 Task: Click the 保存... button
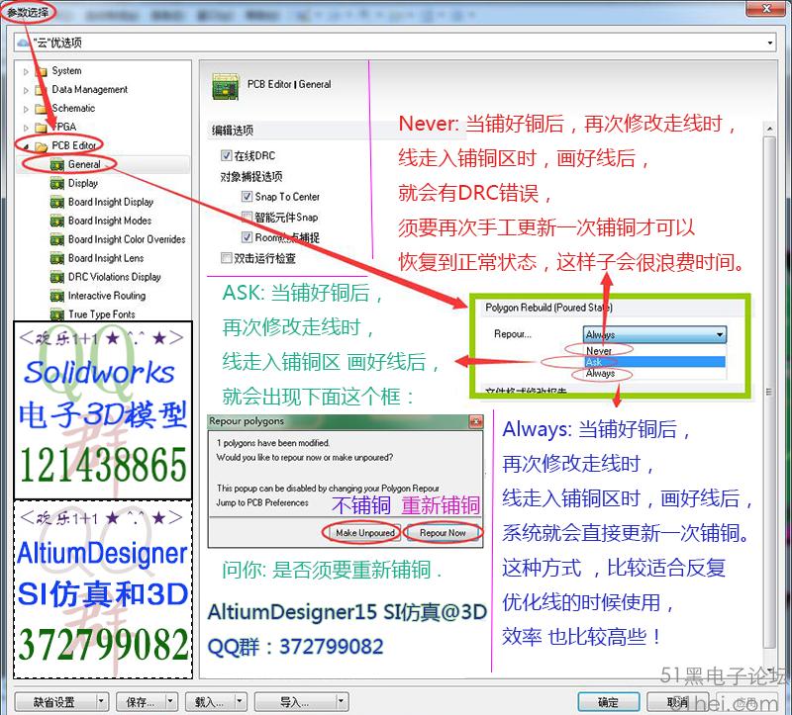[141, 701]
